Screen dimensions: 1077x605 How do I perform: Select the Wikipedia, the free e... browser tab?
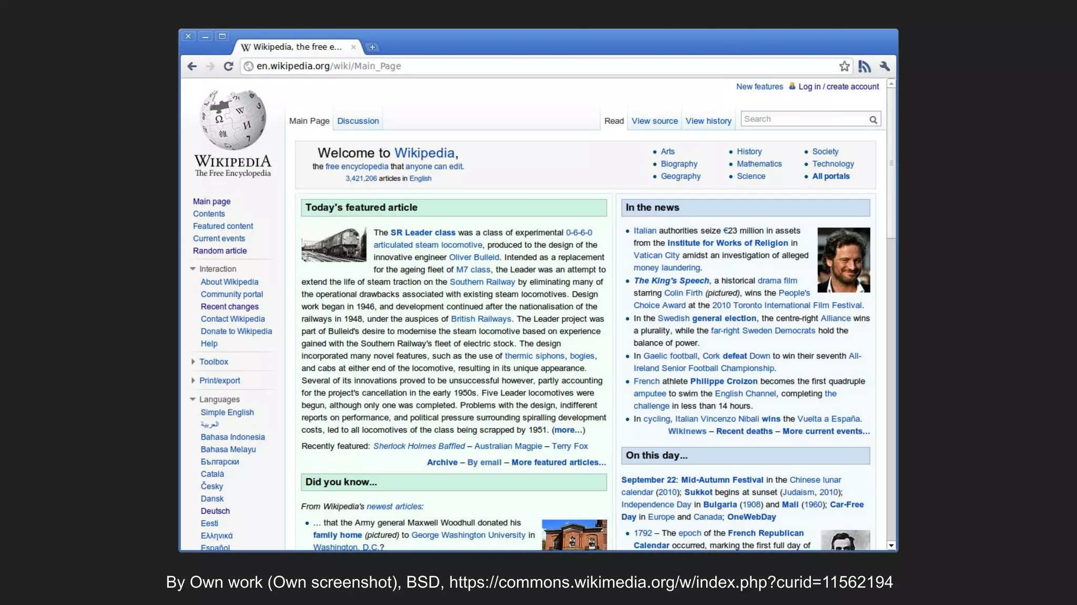coord(297,47)
